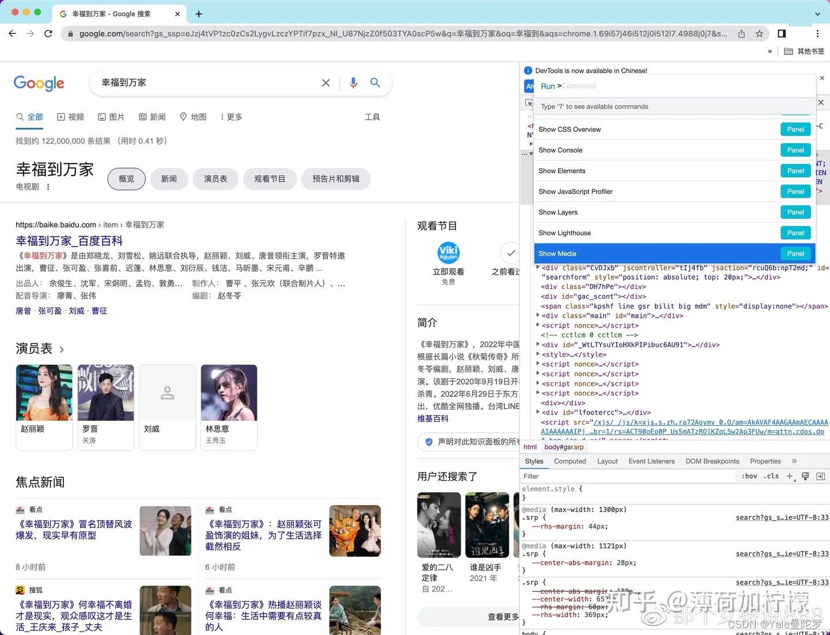Add new style rule plus icon

click(790, 477)
